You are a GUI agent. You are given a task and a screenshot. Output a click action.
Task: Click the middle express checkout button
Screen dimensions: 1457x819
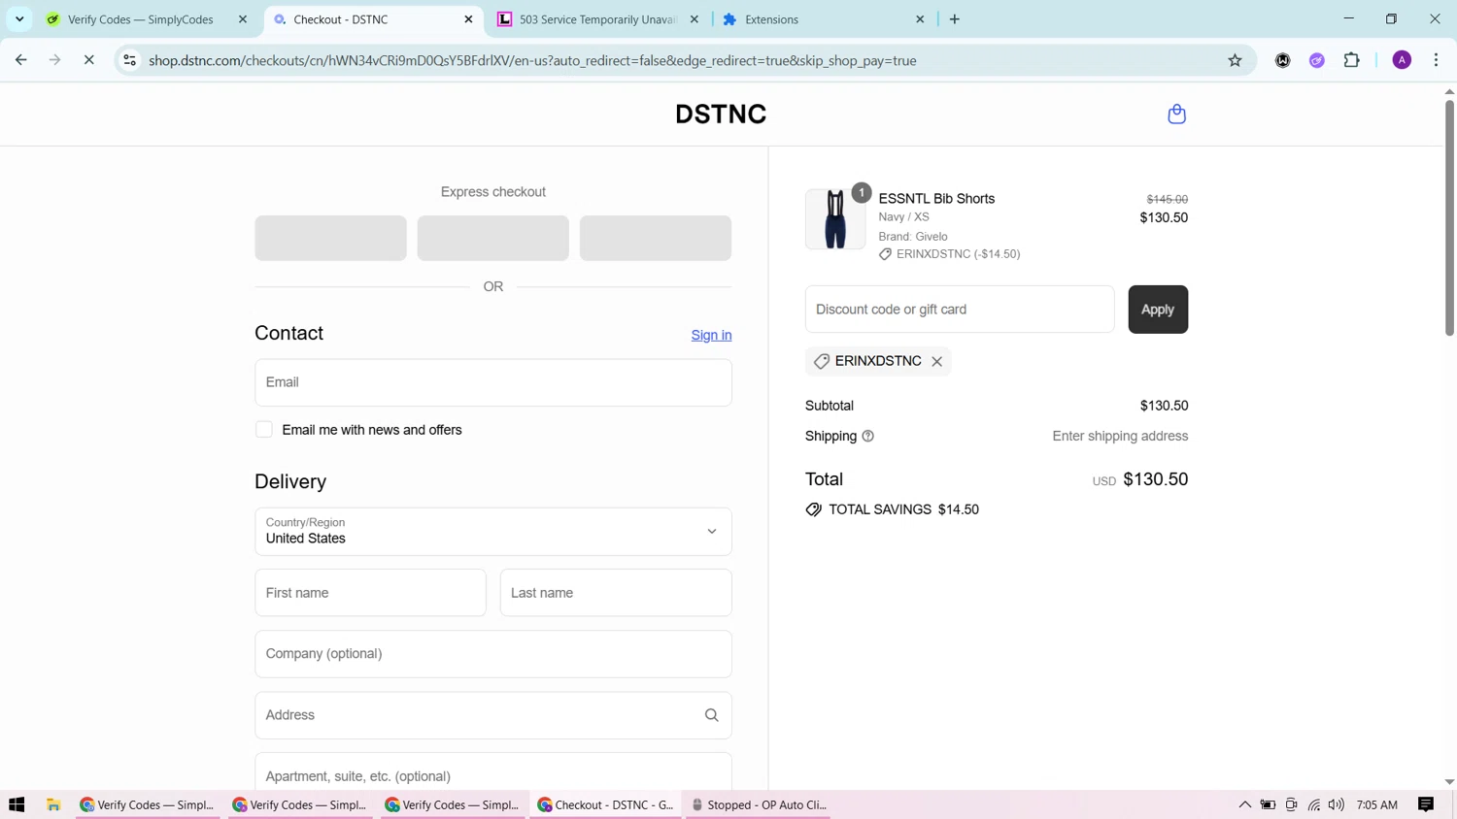493,238
